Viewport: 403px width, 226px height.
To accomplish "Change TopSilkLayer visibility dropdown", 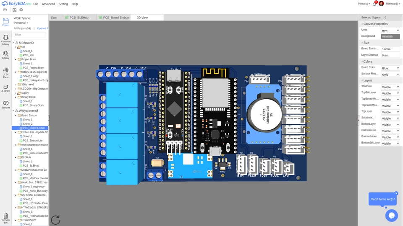I will click(390, 93).
